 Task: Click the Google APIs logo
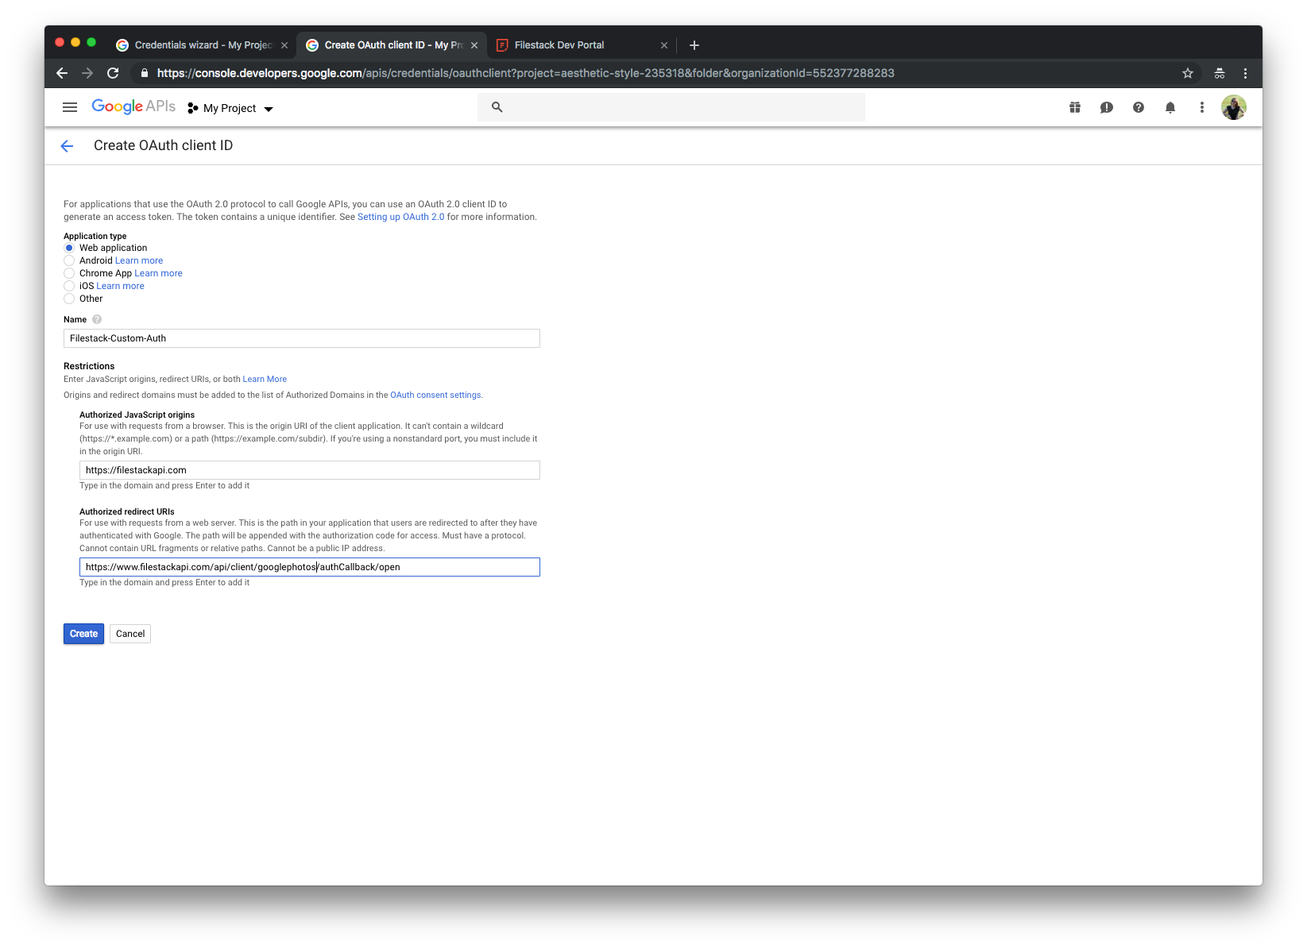coord(133,106)
